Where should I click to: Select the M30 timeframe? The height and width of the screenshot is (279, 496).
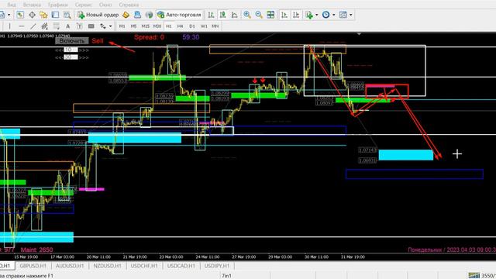157,26
